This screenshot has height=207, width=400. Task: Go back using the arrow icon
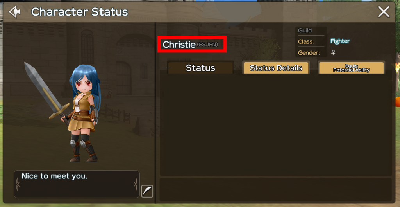coord(14,12)
